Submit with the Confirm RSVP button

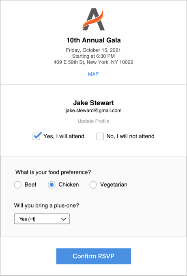pos(94,256)
